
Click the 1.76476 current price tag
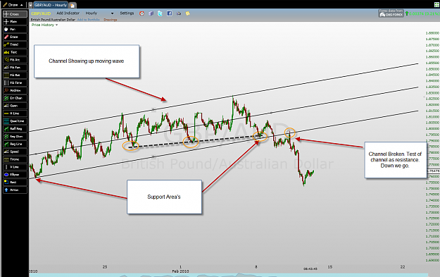tap(433, 171)
